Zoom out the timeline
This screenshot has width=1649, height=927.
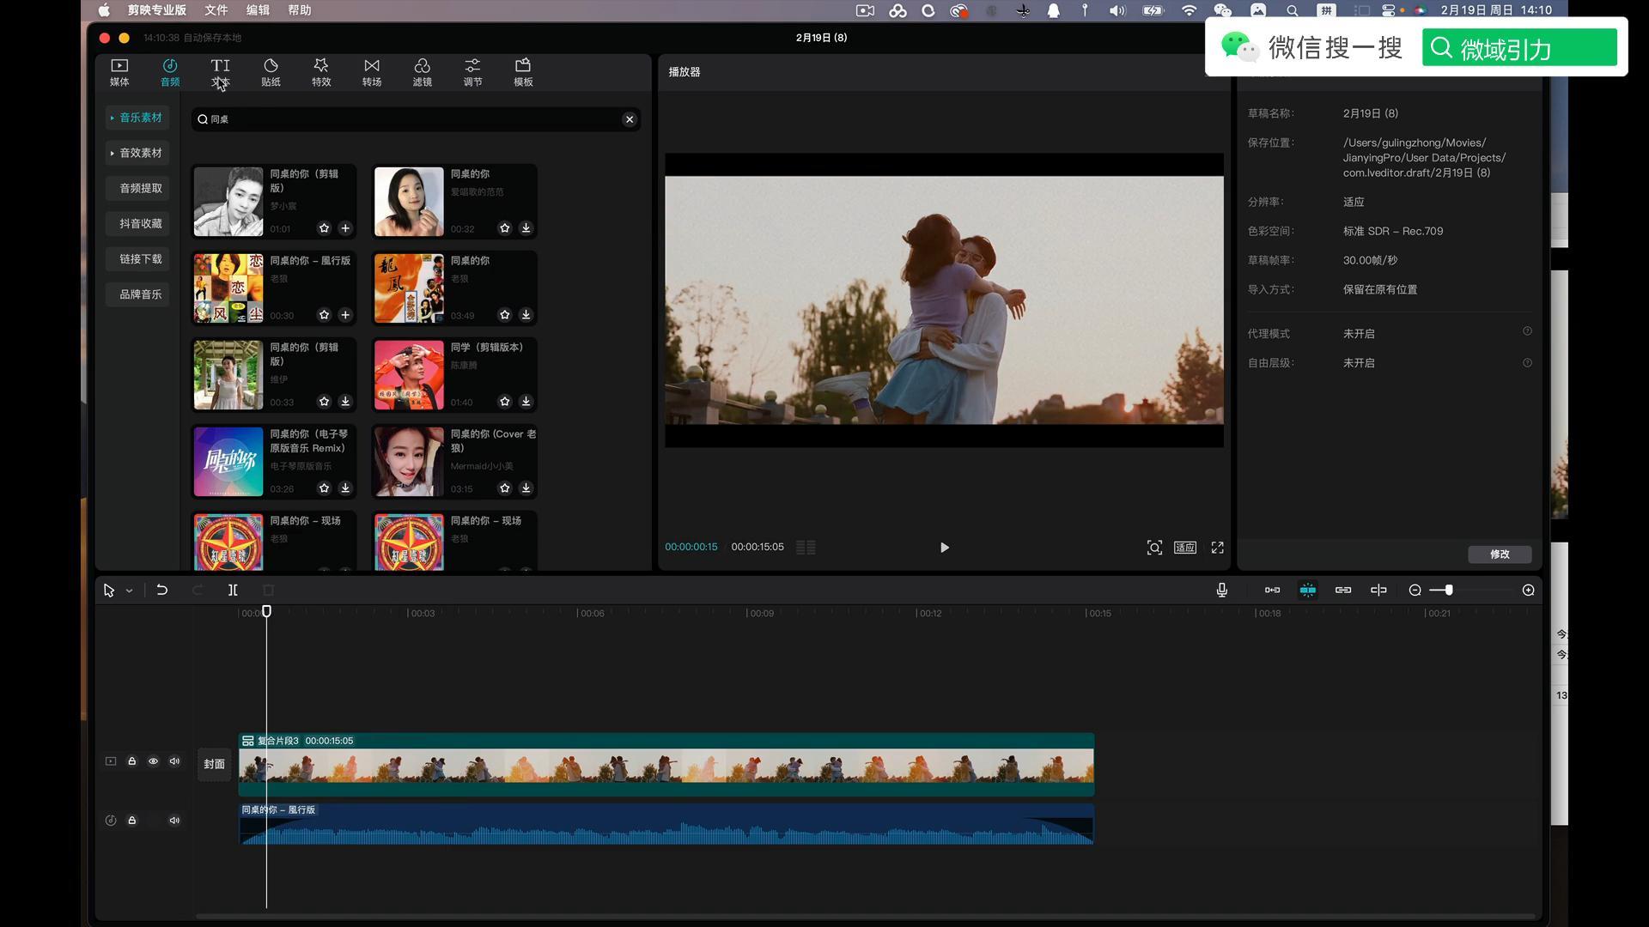point(1415,591)
